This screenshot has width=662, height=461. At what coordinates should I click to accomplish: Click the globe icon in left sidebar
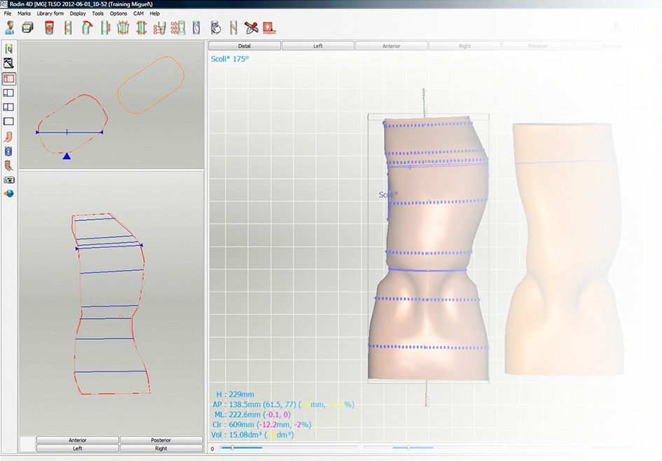click(x=9, y=194)
